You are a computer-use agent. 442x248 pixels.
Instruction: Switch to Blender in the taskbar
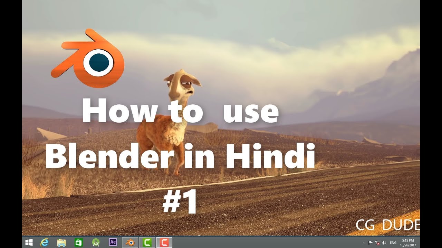click(130, 242)
